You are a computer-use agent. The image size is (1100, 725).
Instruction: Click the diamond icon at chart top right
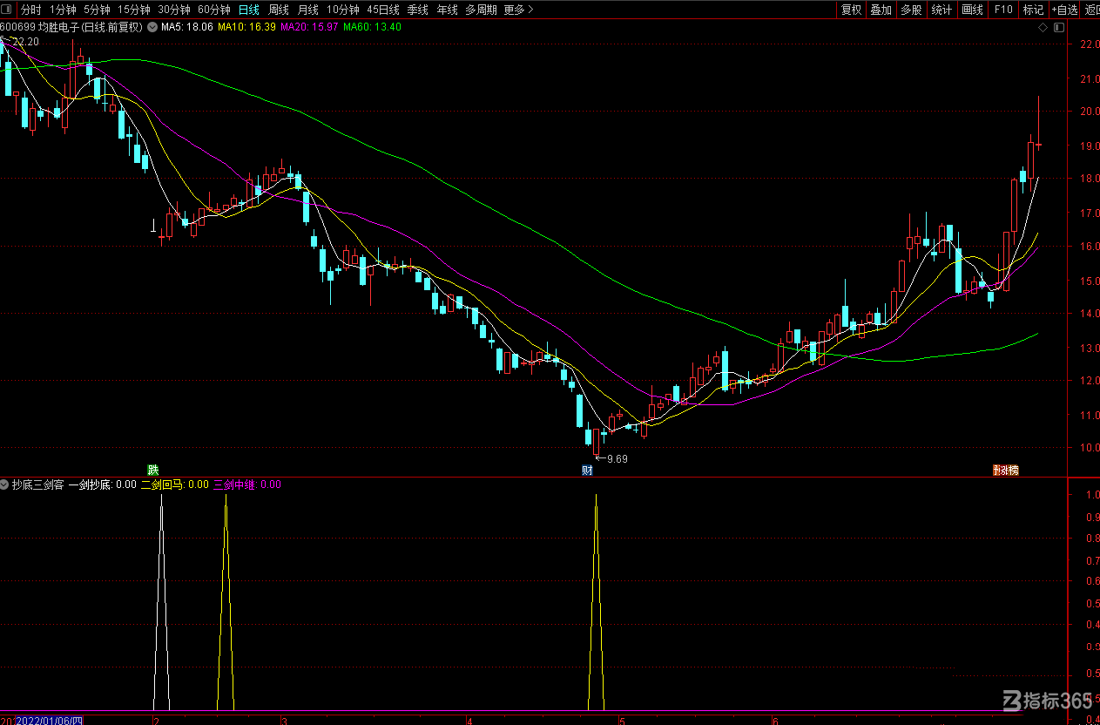click(x=1043, y=28)
